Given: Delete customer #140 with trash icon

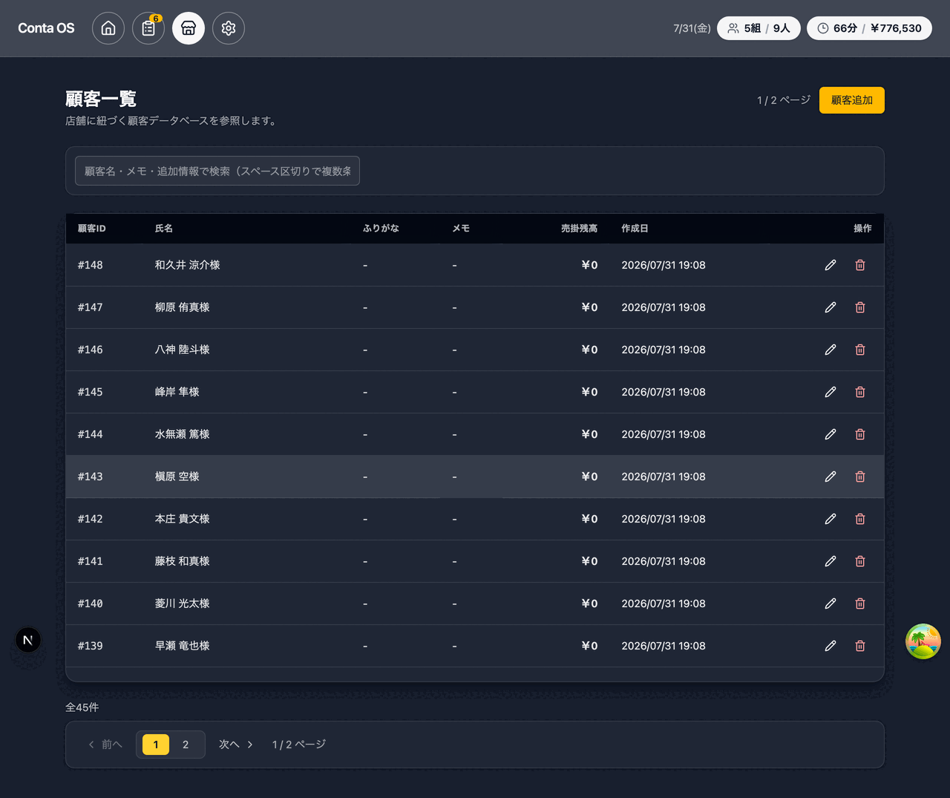Looking at the screenshot, I should (860, 604).
